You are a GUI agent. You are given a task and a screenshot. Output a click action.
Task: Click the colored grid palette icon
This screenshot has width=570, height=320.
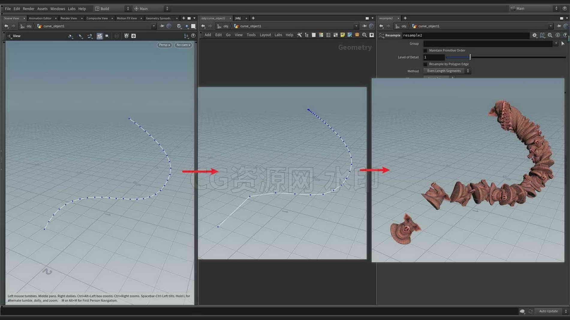click(x=321, y=35)
